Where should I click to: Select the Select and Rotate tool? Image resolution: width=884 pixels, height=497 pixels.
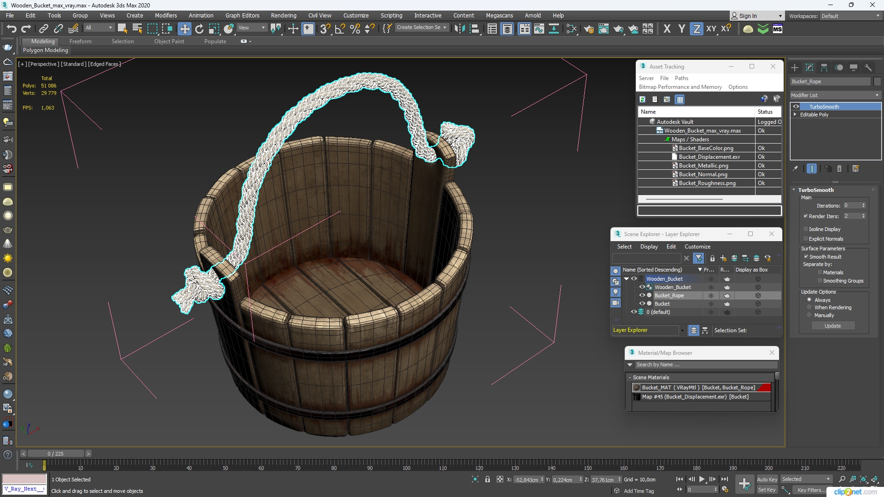coord(199,29)
